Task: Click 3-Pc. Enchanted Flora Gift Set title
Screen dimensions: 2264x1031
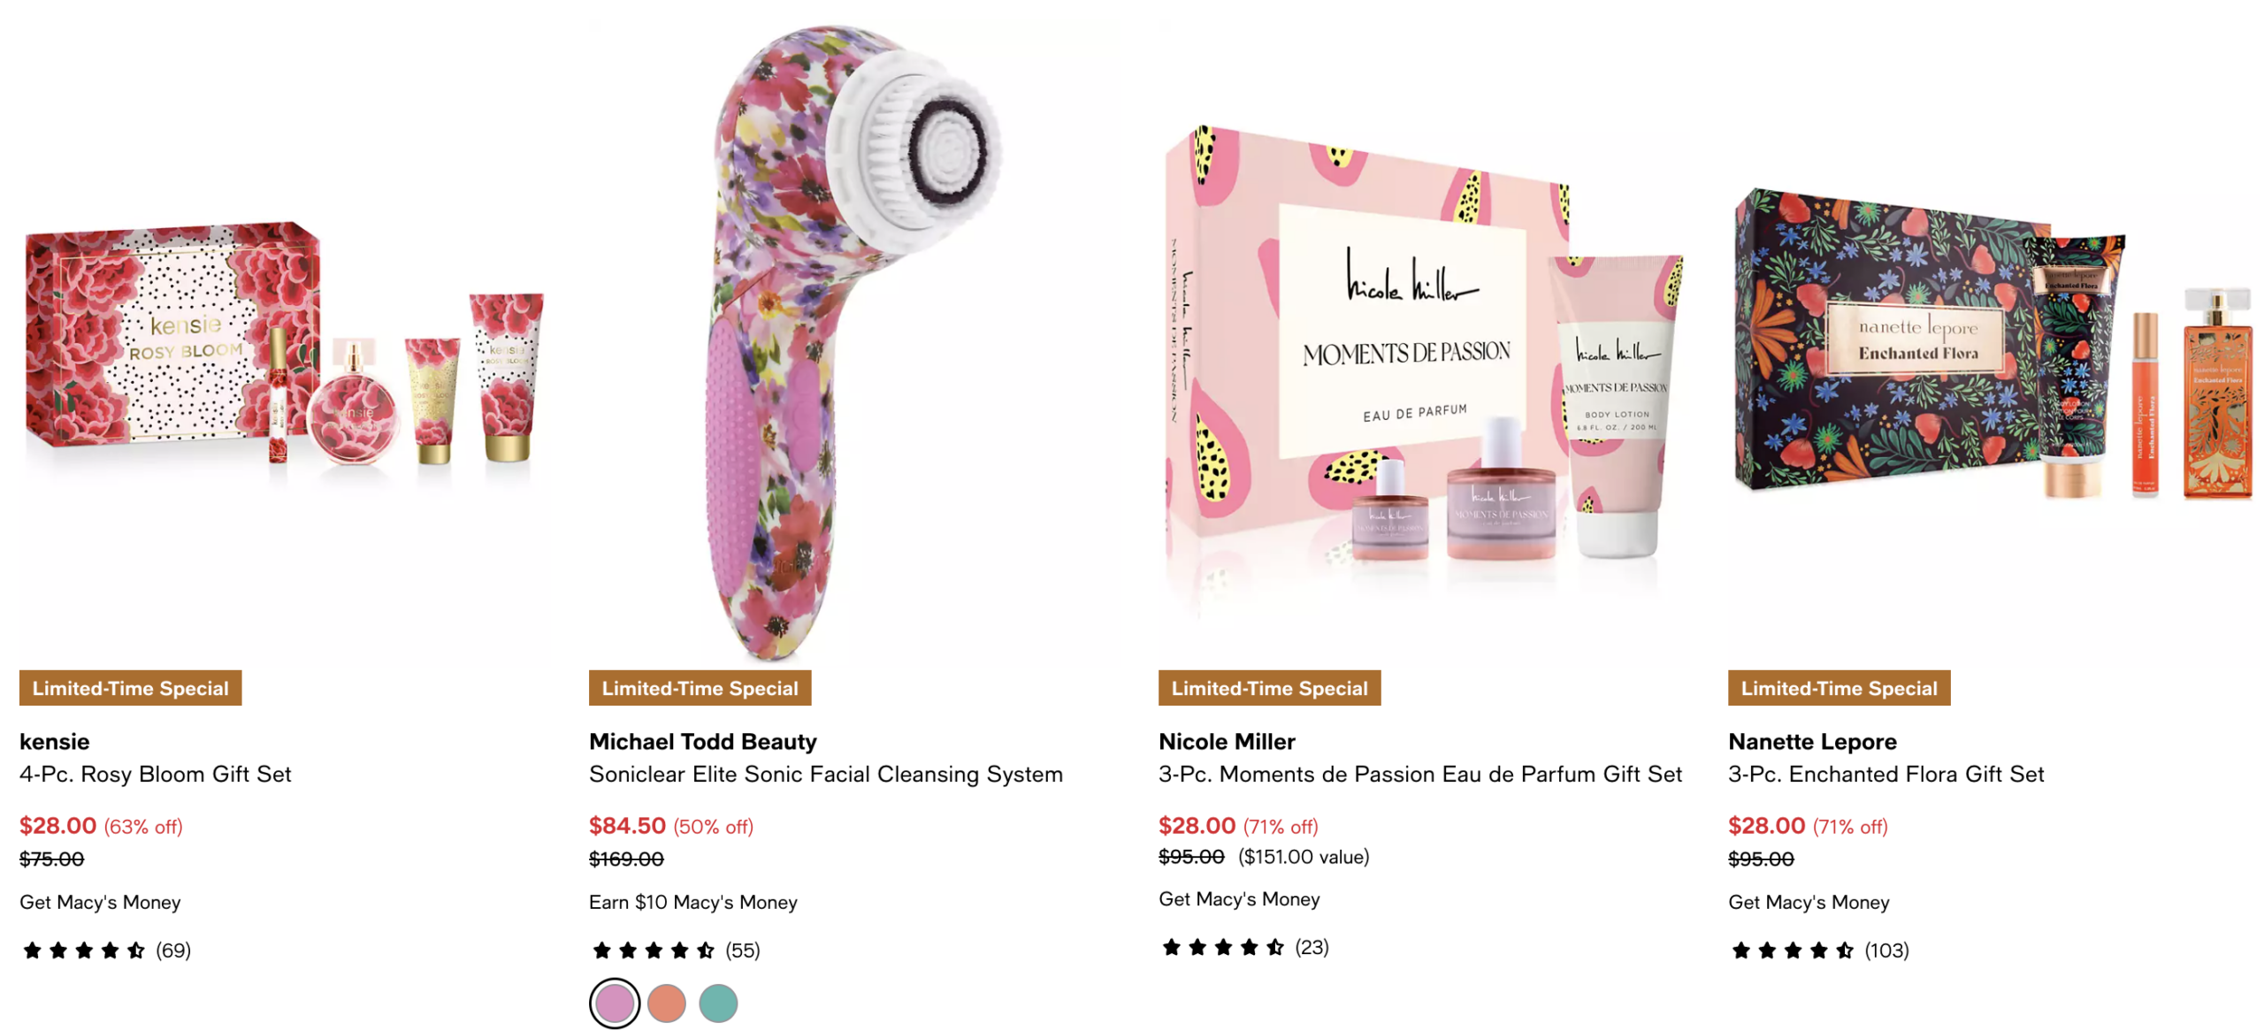Action: [1885, 775]
